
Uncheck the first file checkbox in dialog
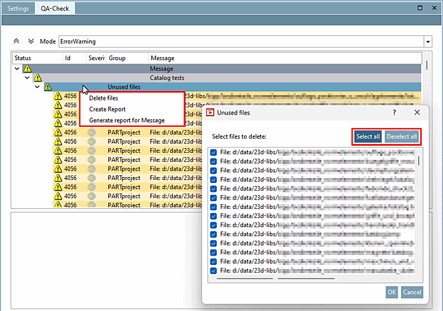(214, 152)
